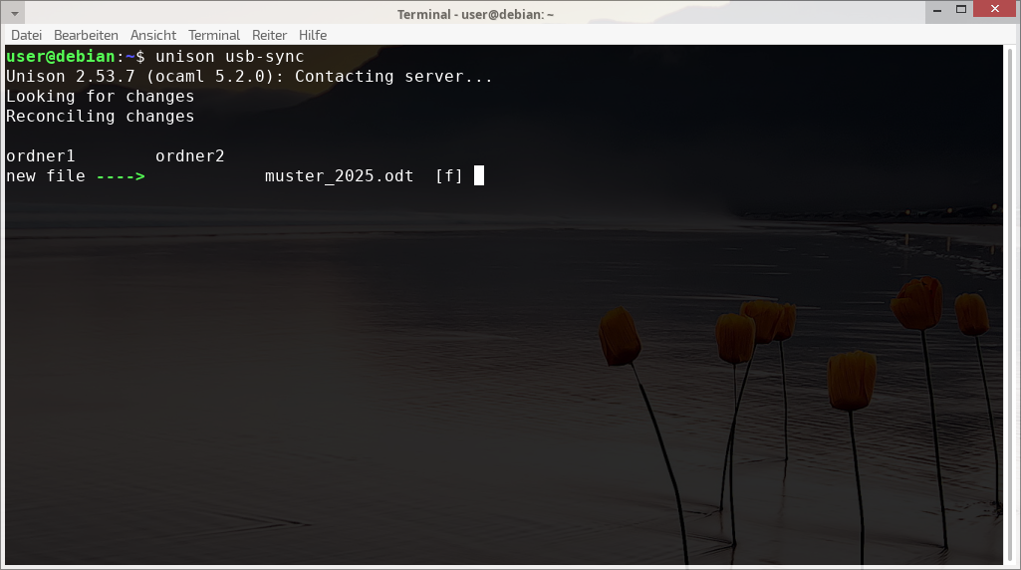Click the 'new file' status text
Viewport: 1021px width, 570px height.
pyautogui.click(x=46, y=176)
